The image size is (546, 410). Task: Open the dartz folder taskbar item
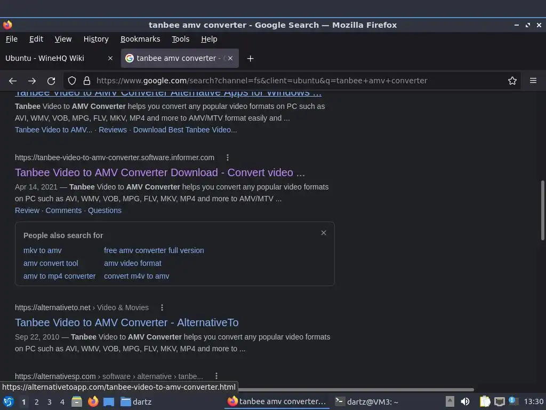click(x=136, y=401)
